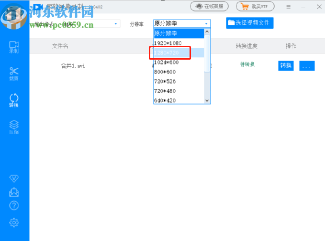The width and height of the screenshot is (325, 241).
Task: Click the 合并1.avi file name
Action: (73, 66)
